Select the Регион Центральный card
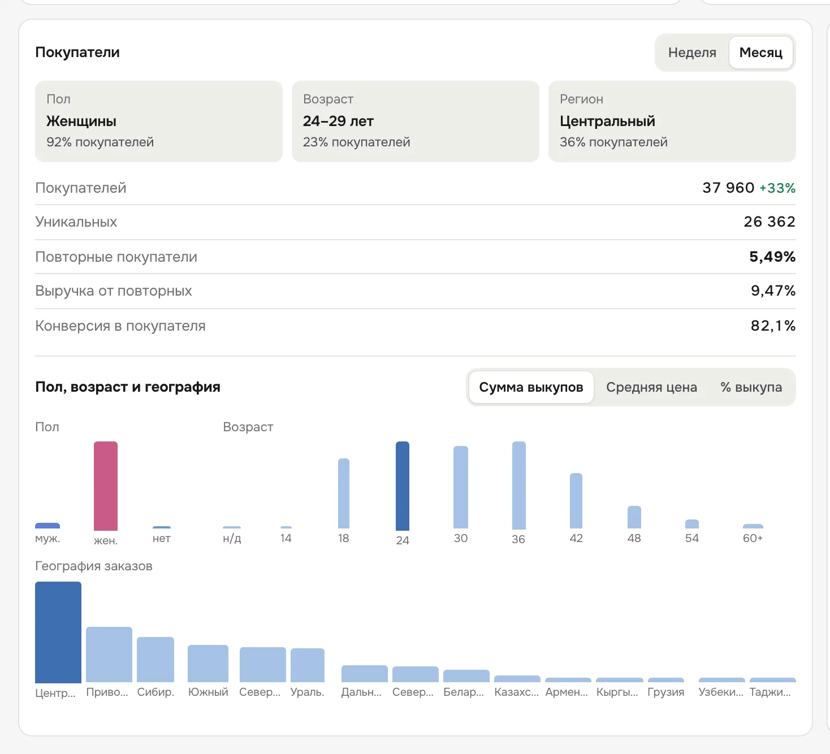Screen dimensions: 830x754 (x=672, y=122)
